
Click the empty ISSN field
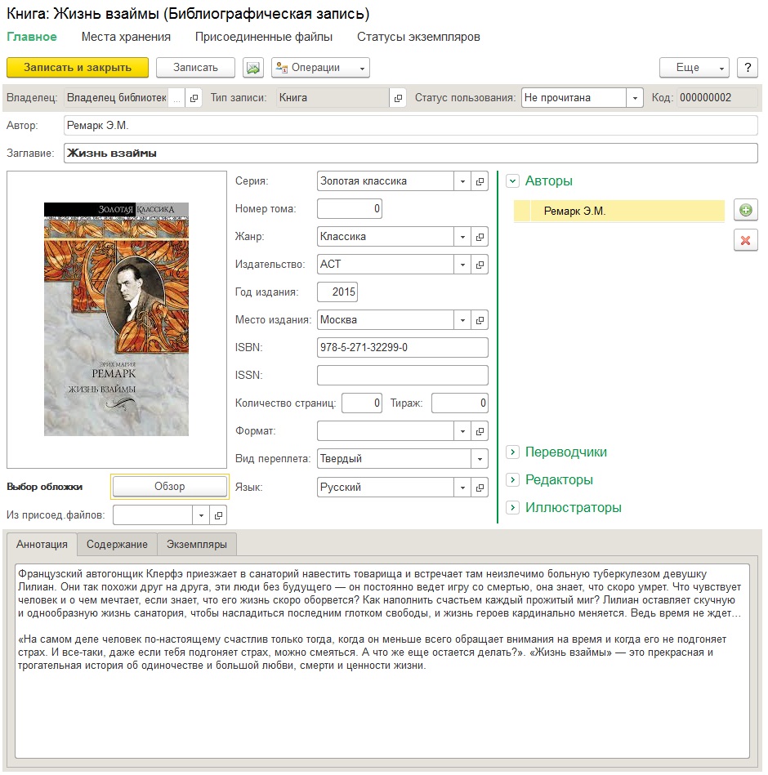pos(403,375)
